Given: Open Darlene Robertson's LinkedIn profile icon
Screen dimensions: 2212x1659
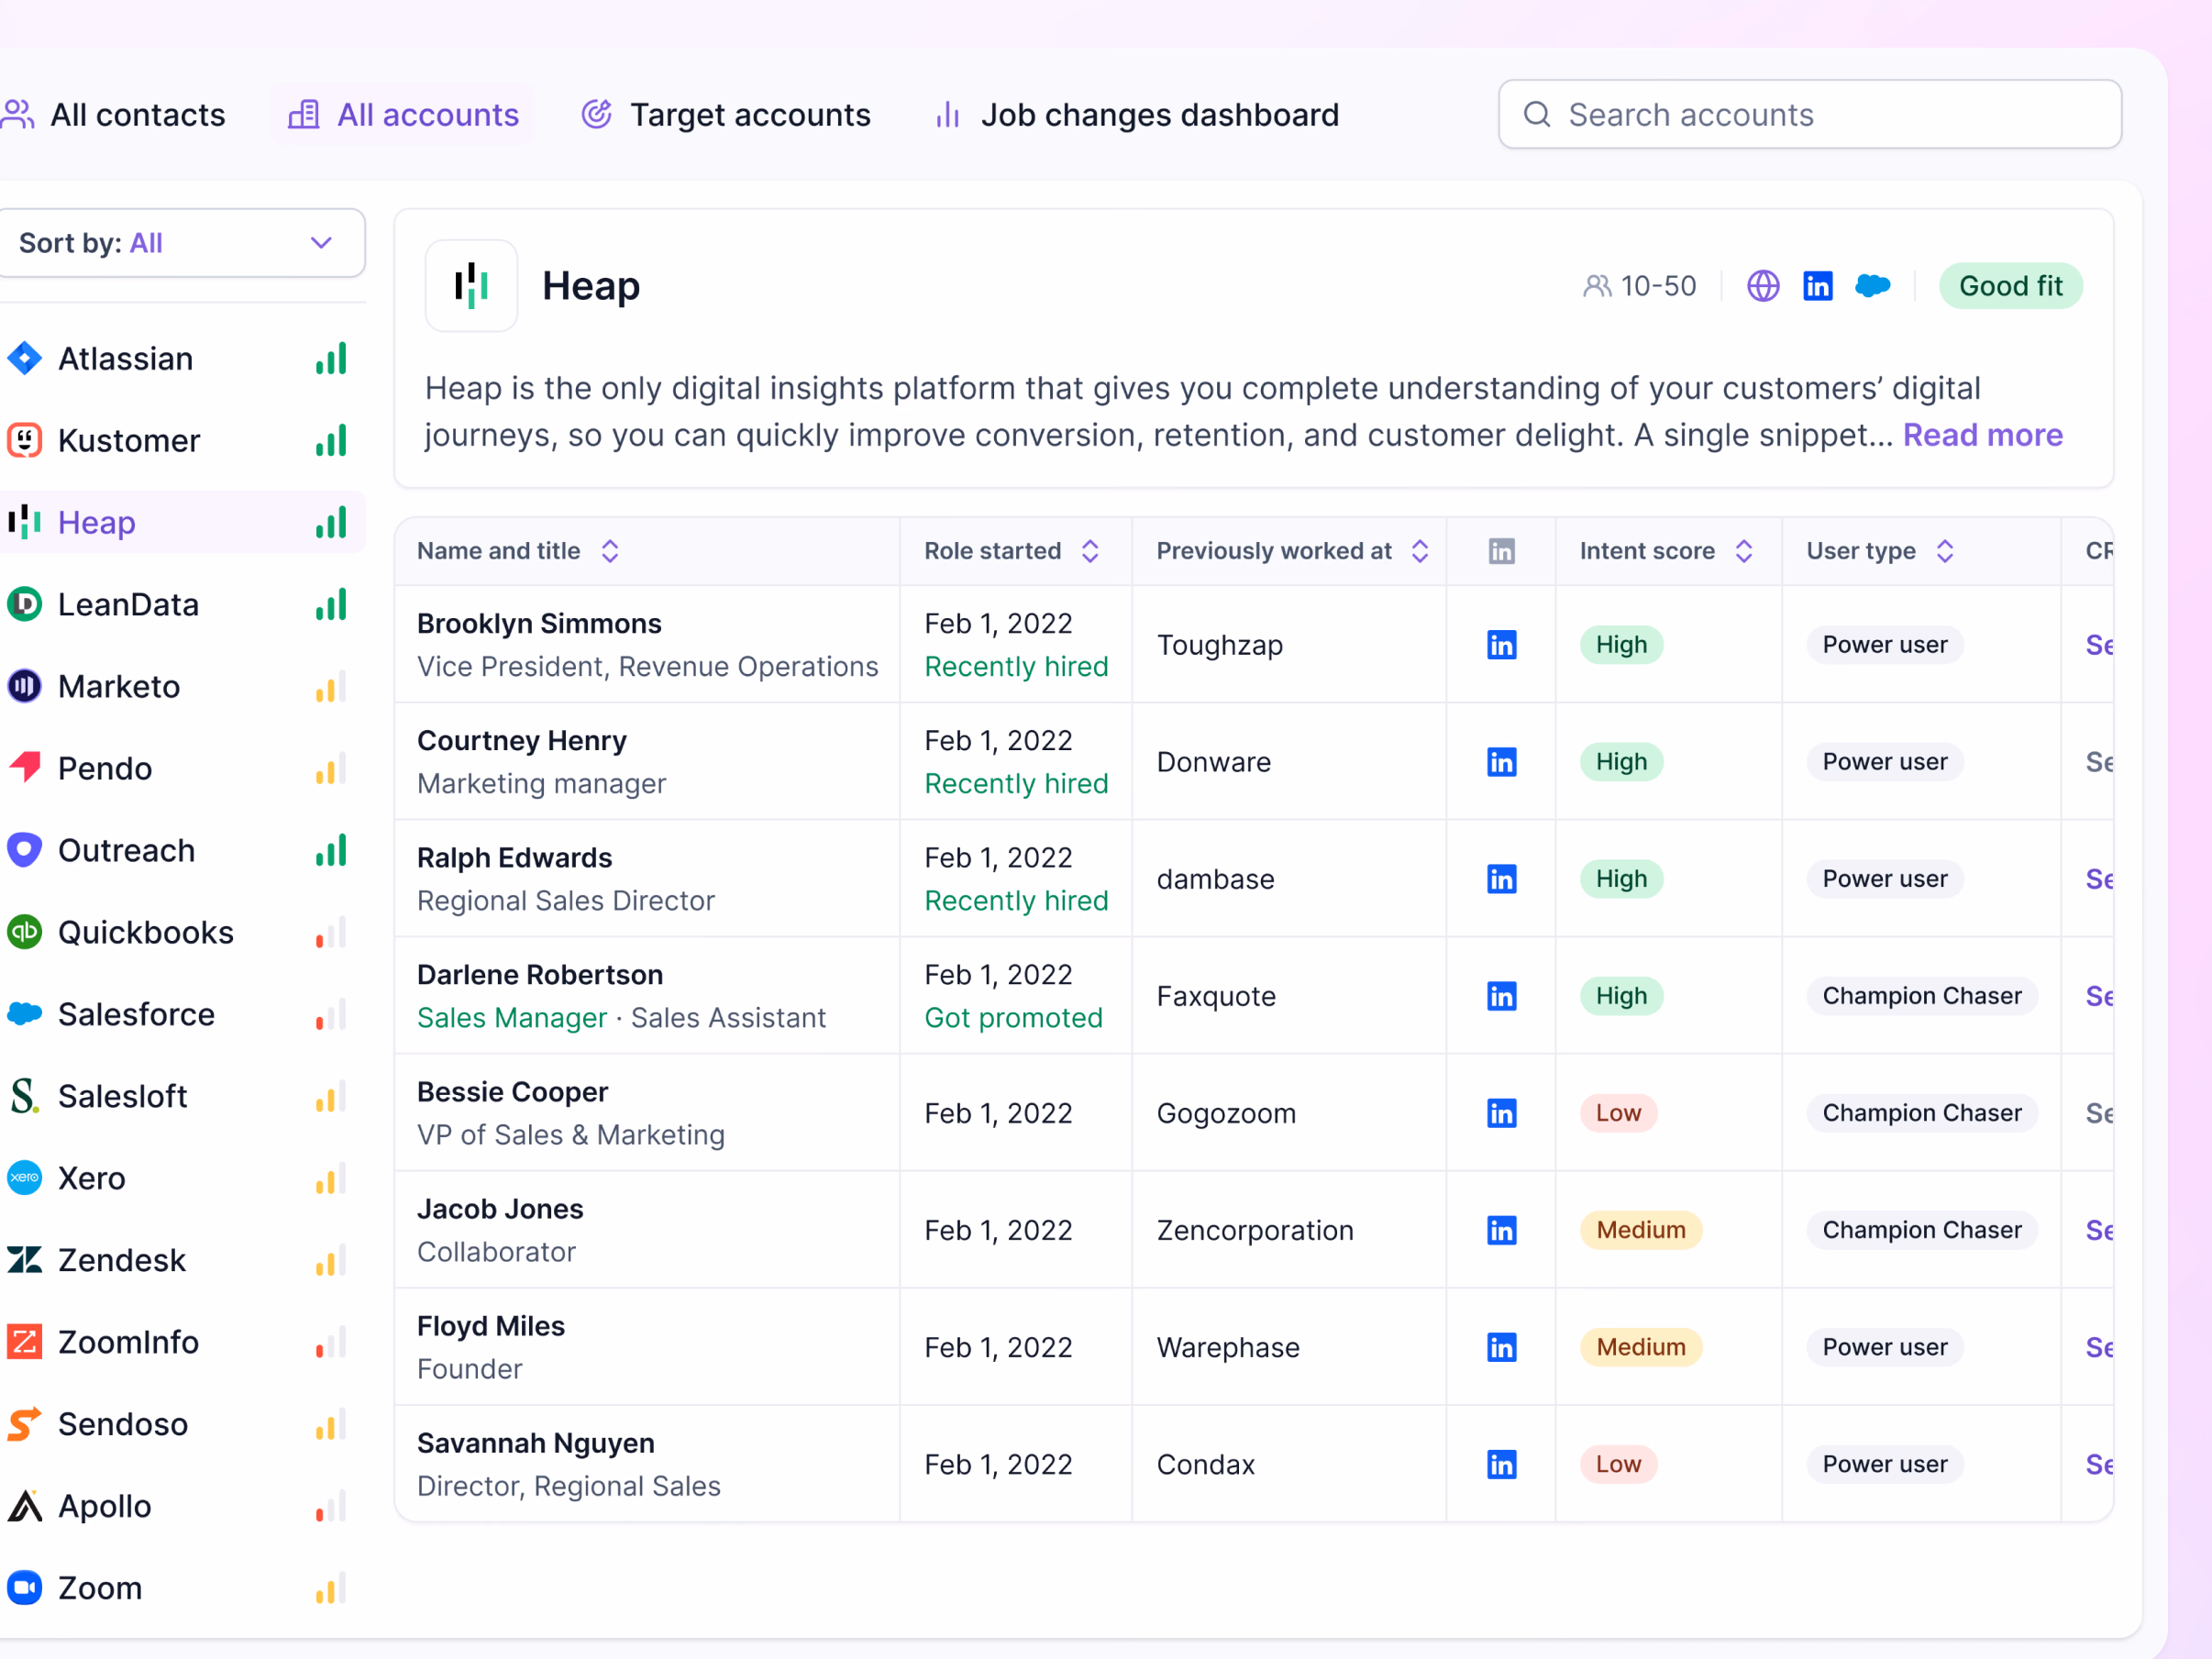Looking at the screenshot, I should pos(1501,996).
